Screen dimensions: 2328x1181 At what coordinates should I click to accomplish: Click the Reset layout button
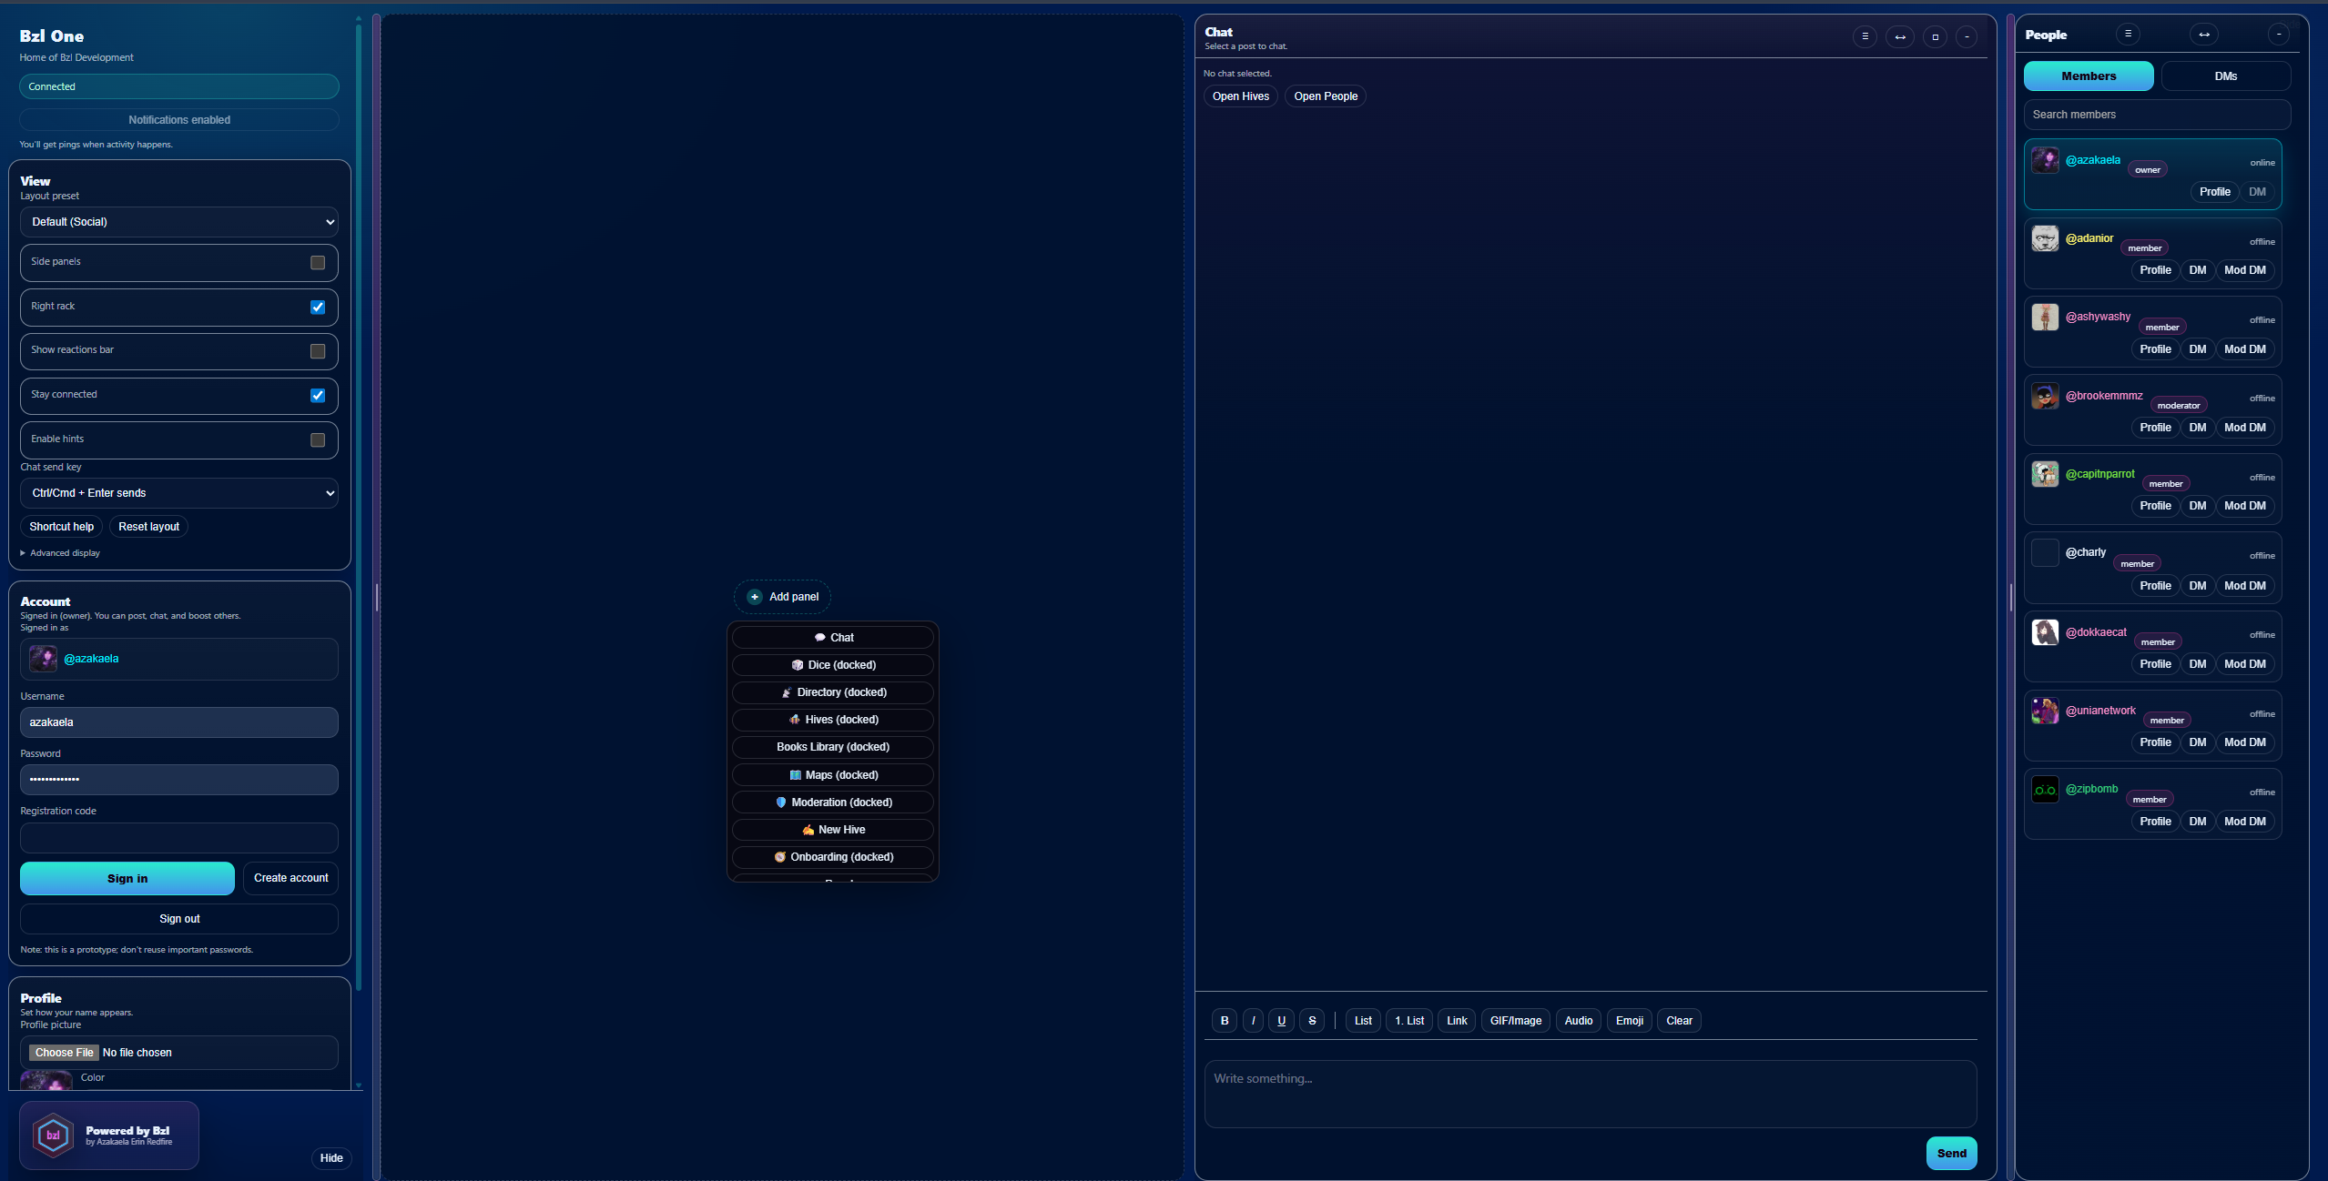pyautogui.click(x=148, y=527)
